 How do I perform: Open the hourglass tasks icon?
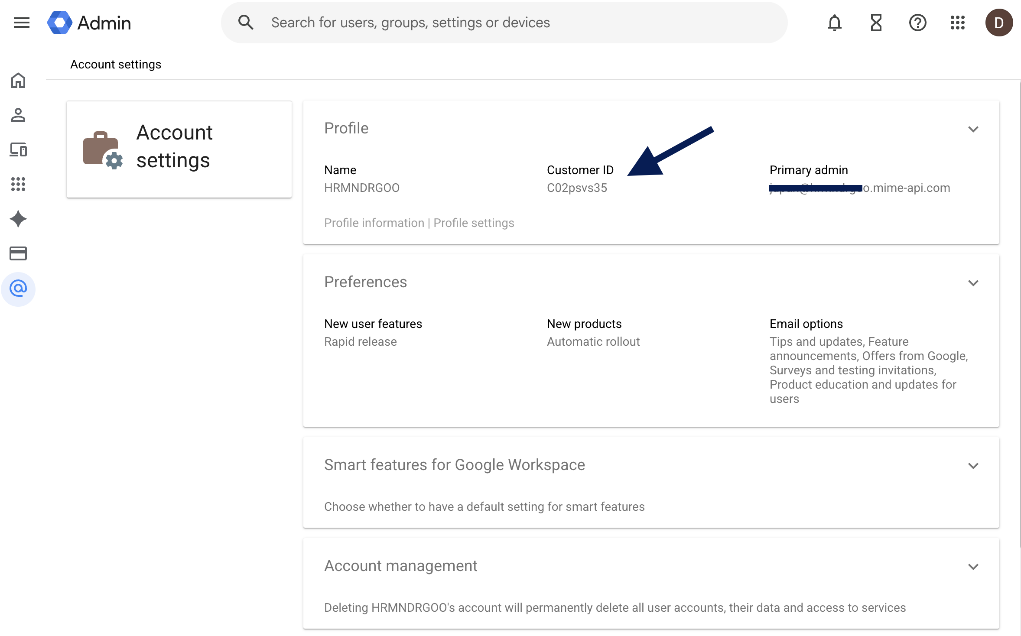(876, 23)
